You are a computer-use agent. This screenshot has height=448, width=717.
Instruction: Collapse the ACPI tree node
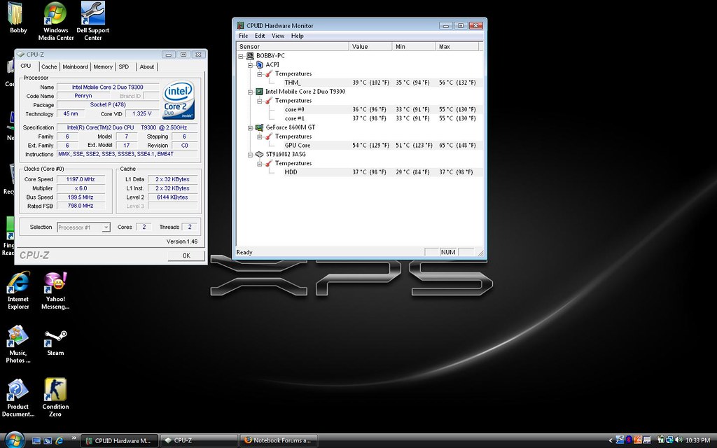(x=250, y=65)
